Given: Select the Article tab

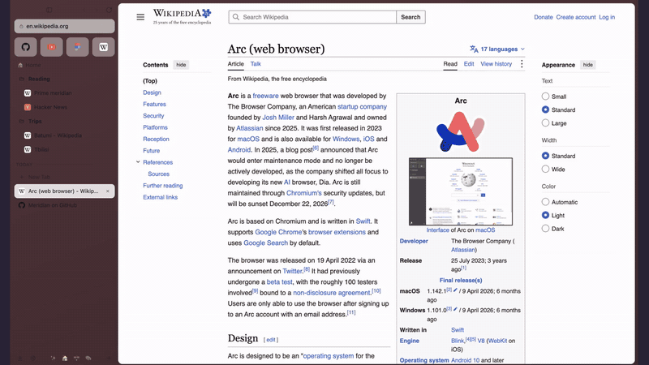Looking at the screenshot, I should tap(235, 64).
